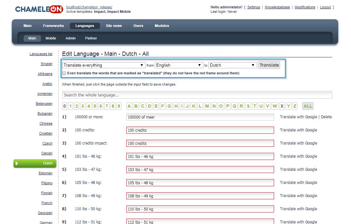Open the target language dropdown showing Dutch
Viewport: 351px width, 224px height.
[232, 65]
